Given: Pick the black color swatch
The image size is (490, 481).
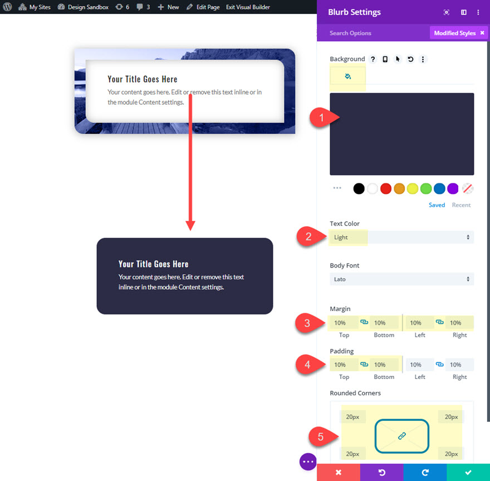Looking at the screenshot, I should [x=359, y=188].
